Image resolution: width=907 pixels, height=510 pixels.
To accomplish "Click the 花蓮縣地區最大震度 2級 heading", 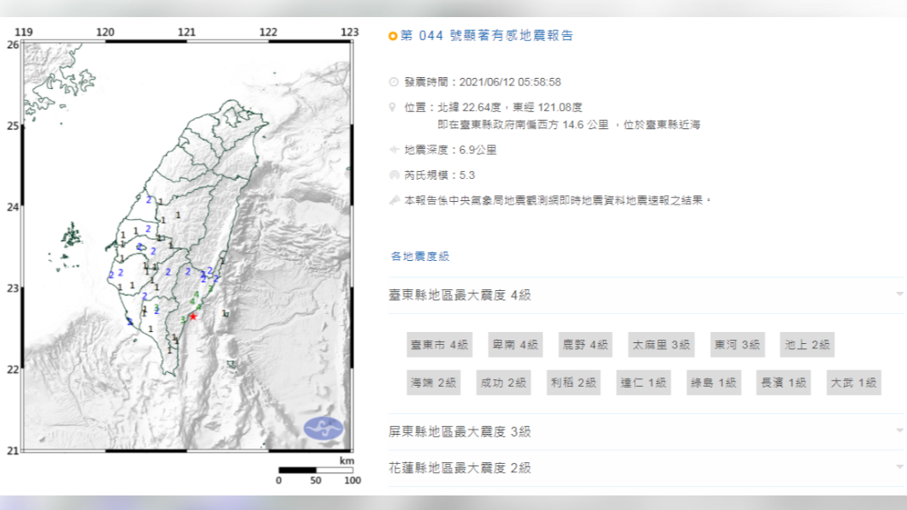I will coord(459,468).
